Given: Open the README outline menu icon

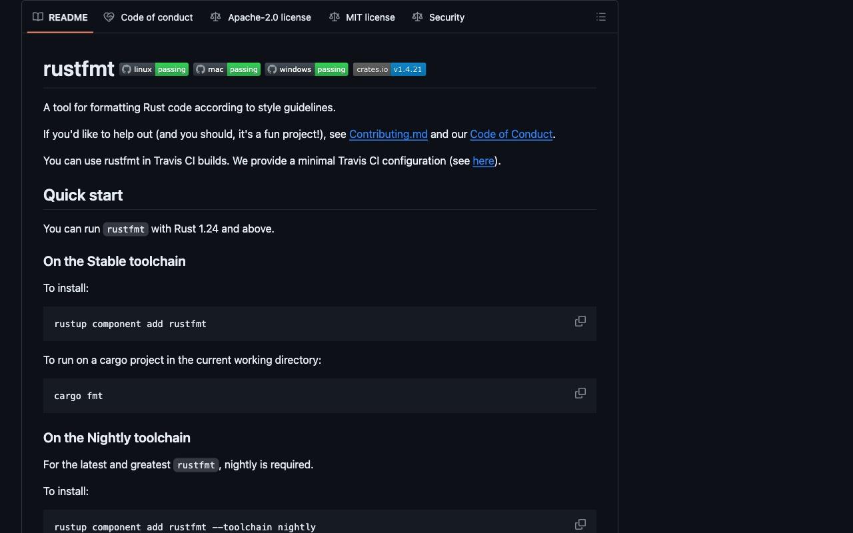Looking at the screenshot, I should (x=601, y=17).
